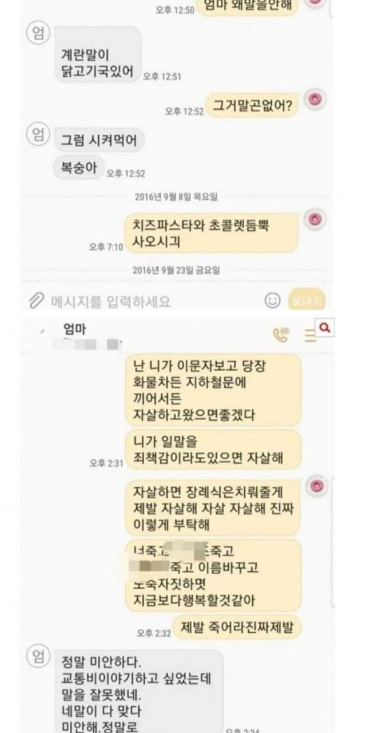Start a call with the phone icon
366x733 pixels.
click(x=281, y=334)
